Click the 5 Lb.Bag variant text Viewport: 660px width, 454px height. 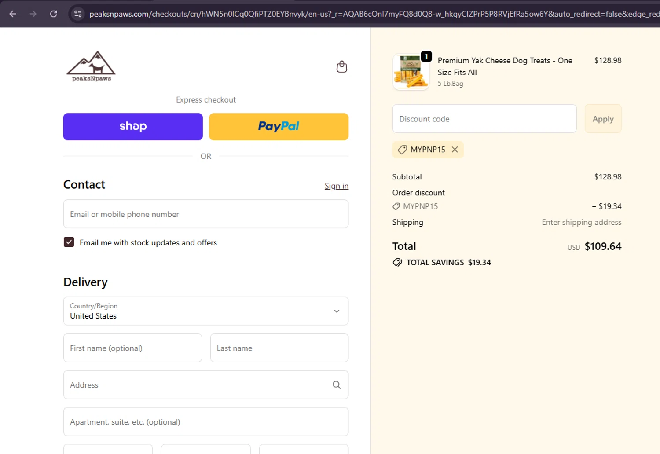[x=450, y=84]
